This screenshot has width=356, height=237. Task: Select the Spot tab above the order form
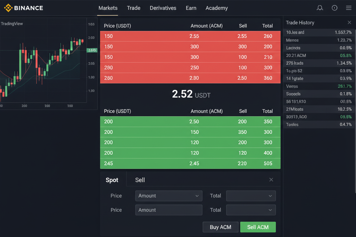(x=112, y=180)
